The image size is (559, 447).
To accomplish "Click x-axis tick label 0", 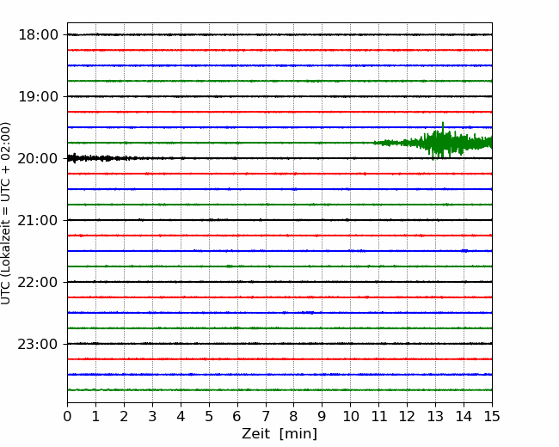I will pyautogui.click(x=67, y=416).
